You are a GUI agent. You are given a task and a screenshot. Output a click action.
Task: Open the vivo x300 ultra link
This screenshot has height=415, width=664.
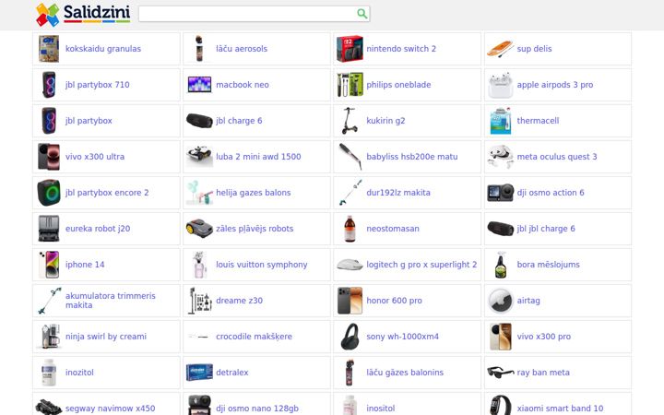tap(95, 157)
